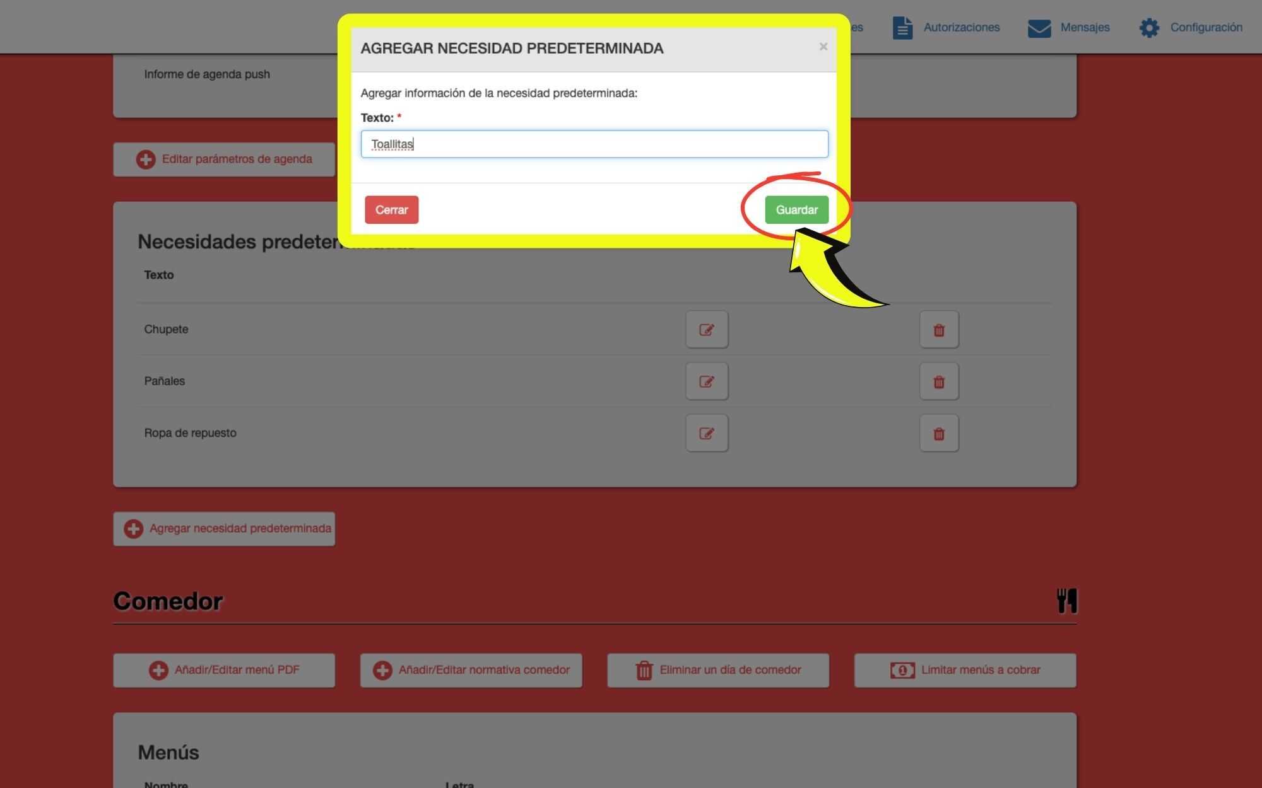Click the plus icon on Agregar necesidad predeterminada
The image size is (1262, 788).
point(133,529)
